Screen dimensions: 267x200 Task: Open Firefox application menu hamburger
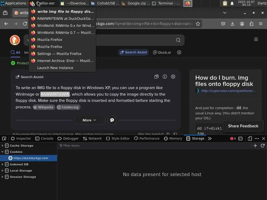(x=261, y=24)
